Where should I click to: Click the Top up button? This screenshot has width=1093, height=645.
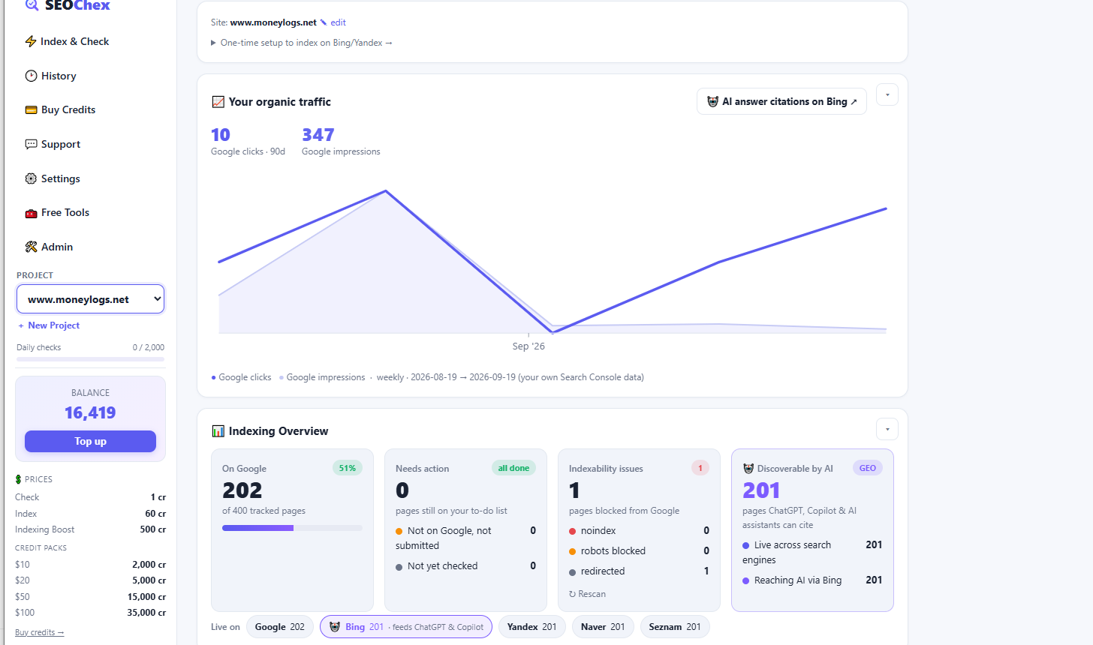90,441
